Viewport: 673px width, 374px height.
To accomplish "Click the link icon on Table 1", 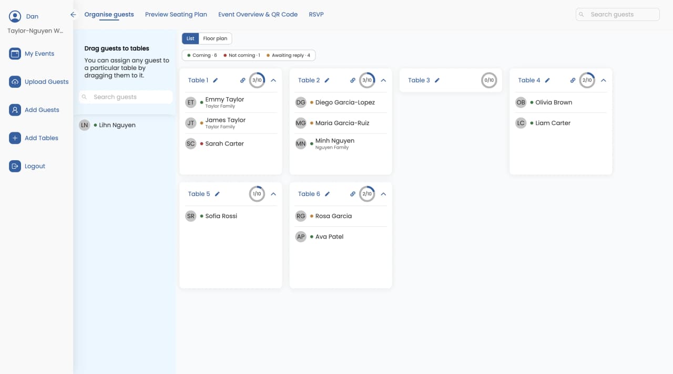I will pos(243,80).
